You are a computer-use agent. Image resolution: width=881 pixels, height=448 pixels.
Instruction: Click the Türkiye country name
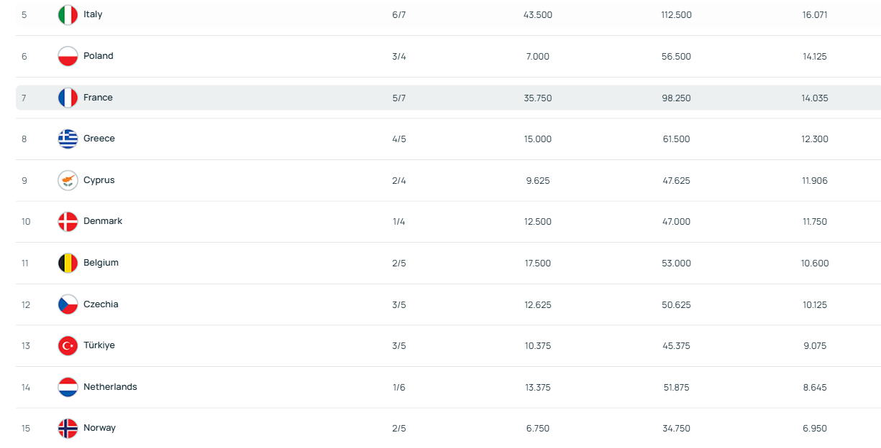pyautogui.click(x=99, y=345)
